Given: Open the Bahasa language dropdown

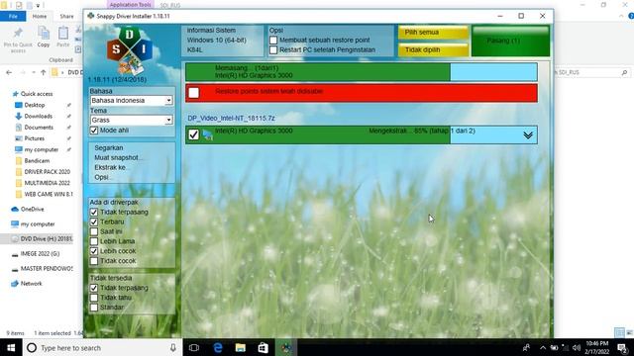Looking at the screenshot, I should [132, 101].
